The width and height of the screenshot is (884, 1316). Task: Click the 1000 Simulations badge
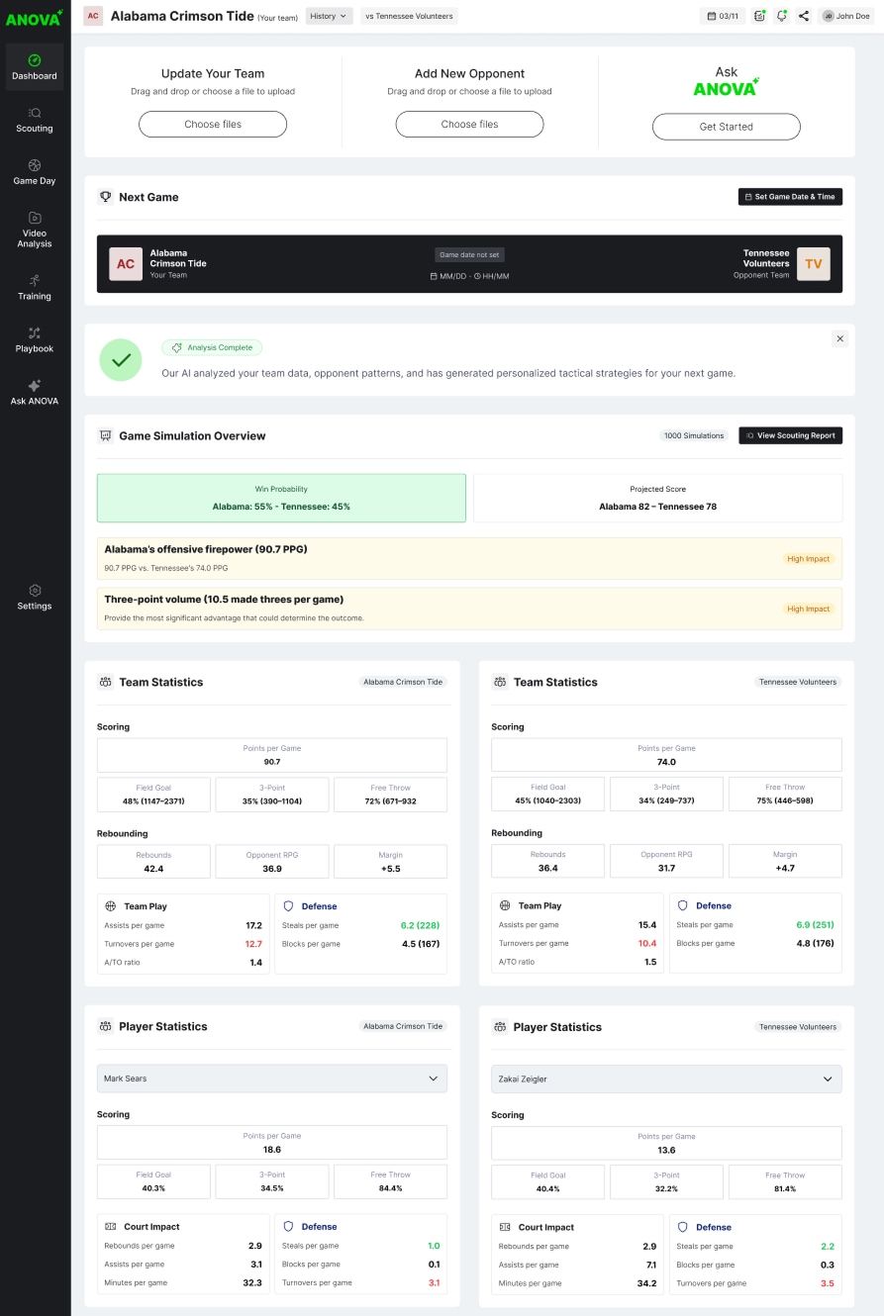(x=694, y=435)
